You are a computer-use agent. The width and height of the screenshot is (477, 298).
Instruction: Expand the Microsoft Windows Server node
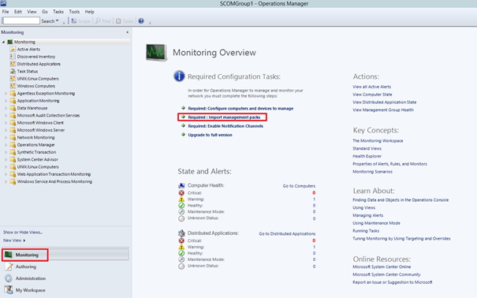pos(6,130)
